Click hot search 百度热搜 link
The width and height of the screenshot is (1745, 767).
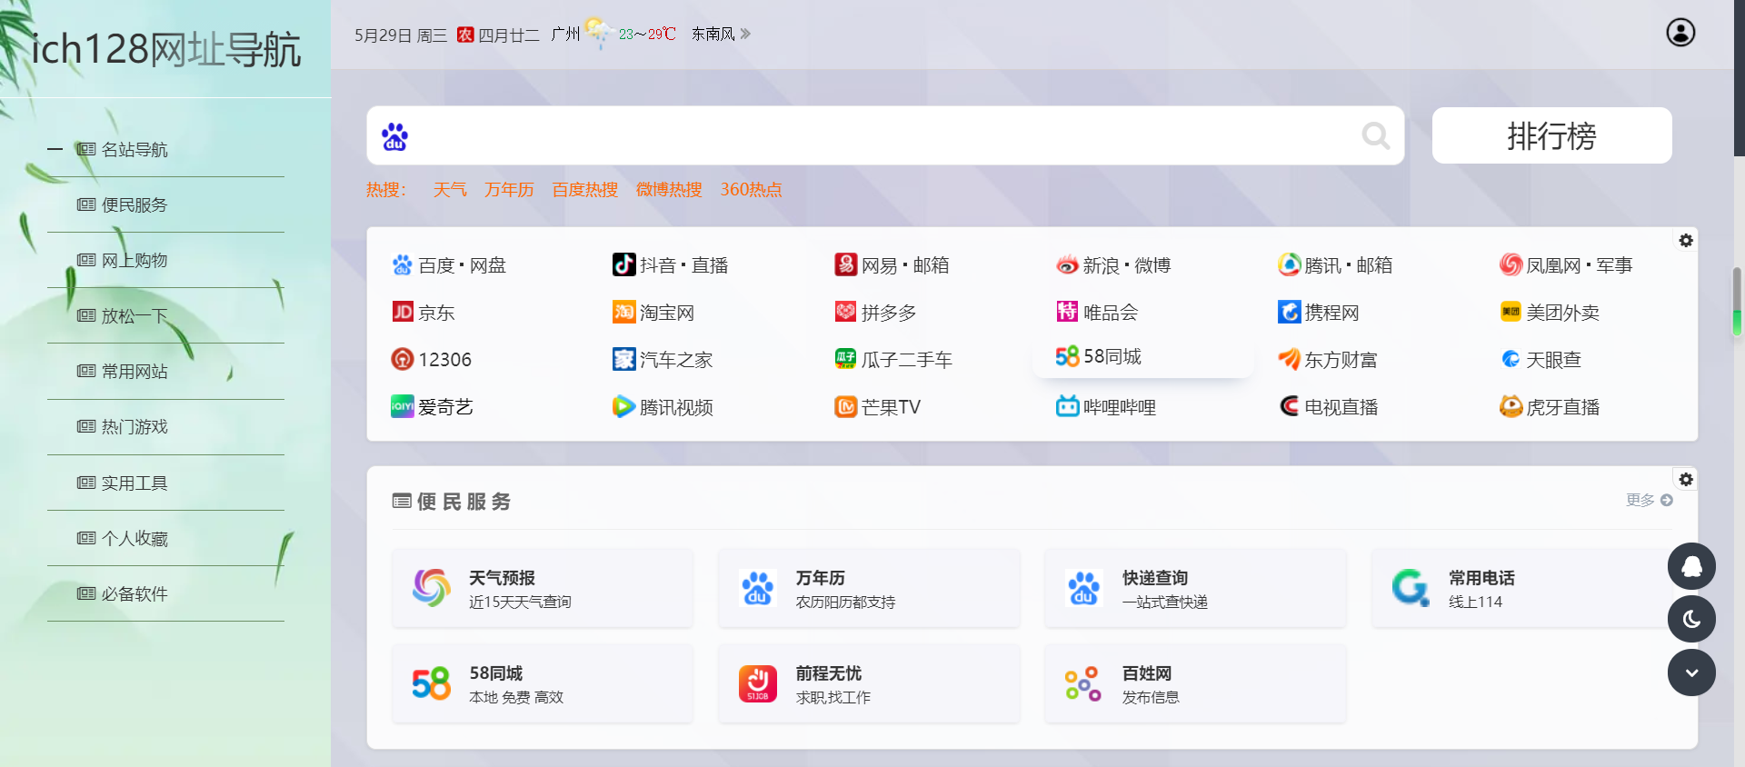tap(585, 189)
